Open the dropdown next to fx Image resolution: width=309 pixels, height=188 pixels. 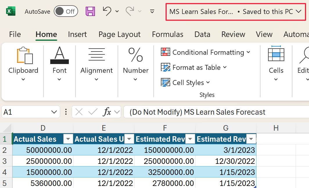click(x=117, y=112)
